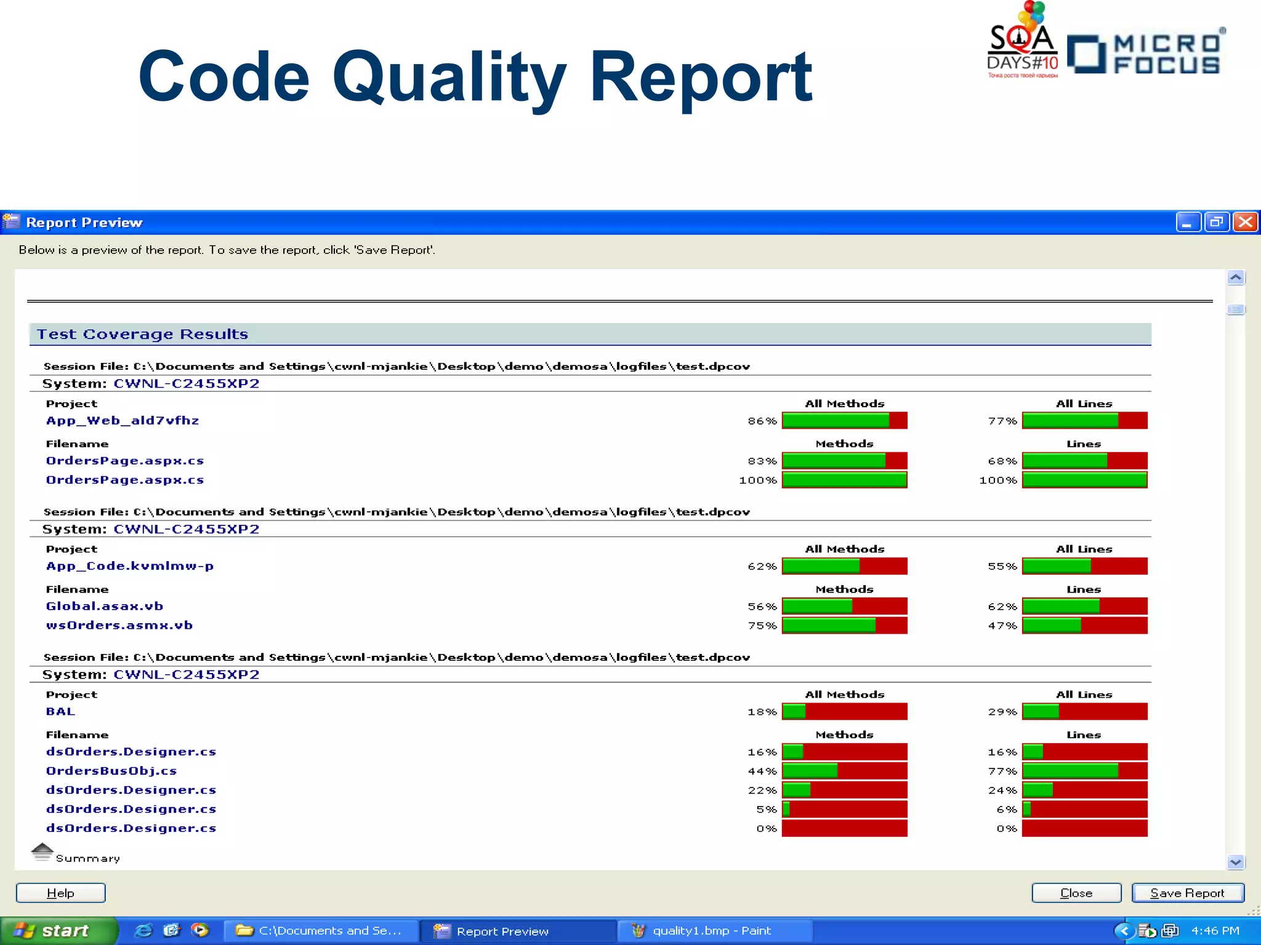Click the Summary up-arrow icon
This screenshot has width=1261, height=945.
pyautogui.click(x=42, y=852)
